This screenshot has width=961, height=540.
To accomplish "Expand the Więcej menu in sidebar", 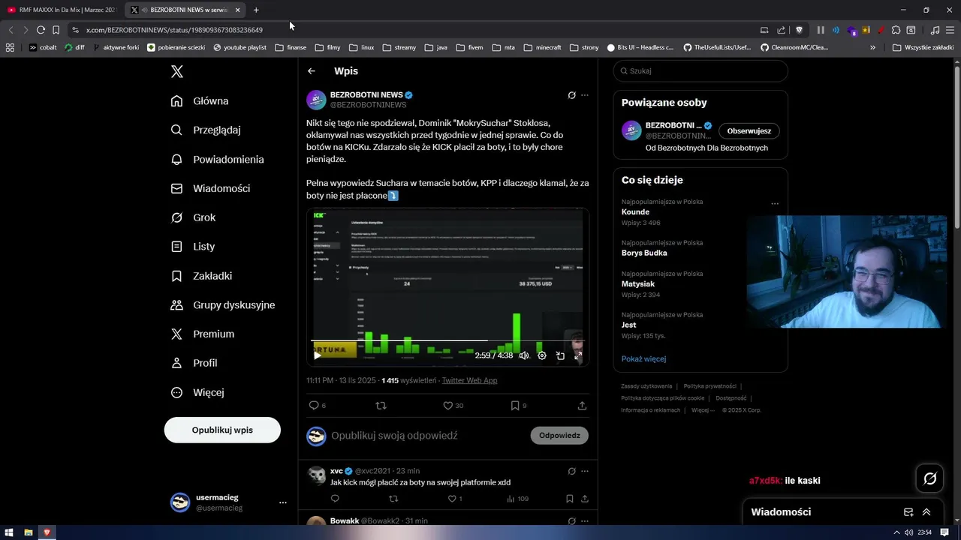I will click(197, 392).
